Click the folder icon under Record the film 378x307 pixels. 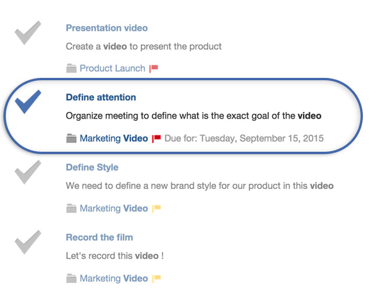(72, 279)
